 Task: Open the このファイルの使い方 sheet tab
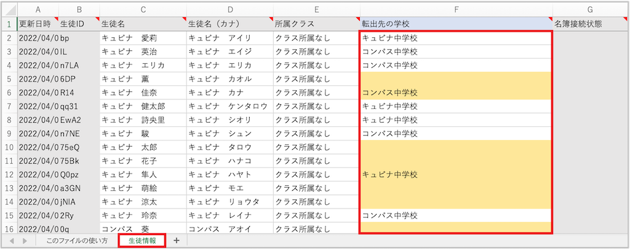pyautogui.click(x=77, y=240)
